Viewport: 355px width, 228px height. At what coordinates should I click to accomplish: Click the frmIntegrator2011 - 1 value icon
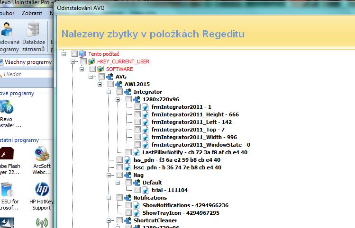[x=146, y=107]
